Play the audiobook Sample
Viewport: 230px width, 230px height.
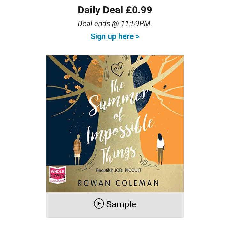coord(115,204)
